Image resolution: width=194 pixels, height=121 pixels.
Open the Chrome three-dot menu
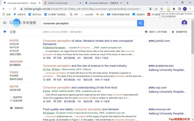click(x=190, y=9)
